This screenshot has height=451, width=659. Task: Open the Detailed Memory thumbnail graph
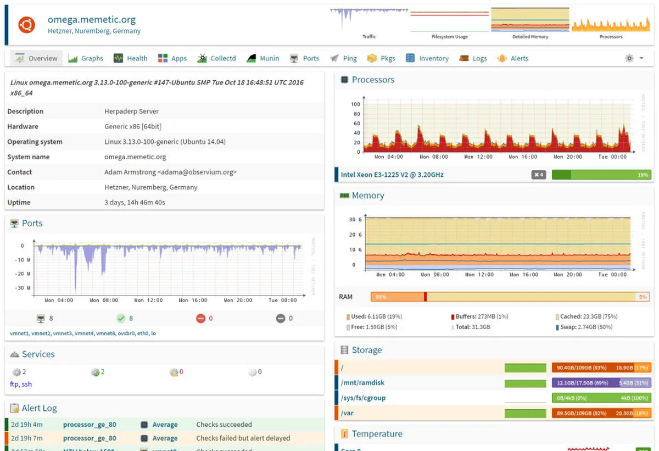pyautogui.click(x=529, y=20)
